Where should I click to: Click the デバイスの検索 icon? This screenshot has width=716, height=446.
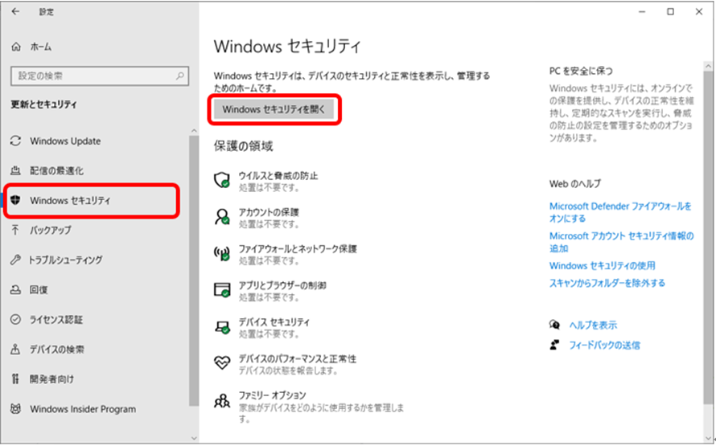coord(16,350)
